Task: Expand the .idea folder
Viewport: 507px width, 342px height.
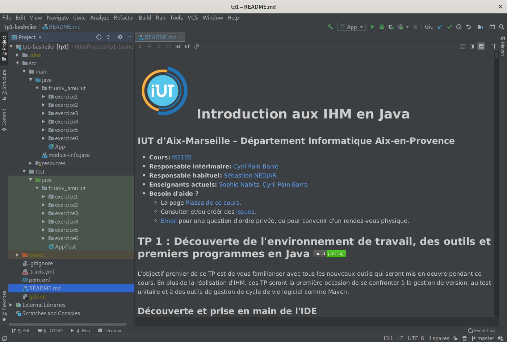Action: pyautogui.click(x=17, y=55)
